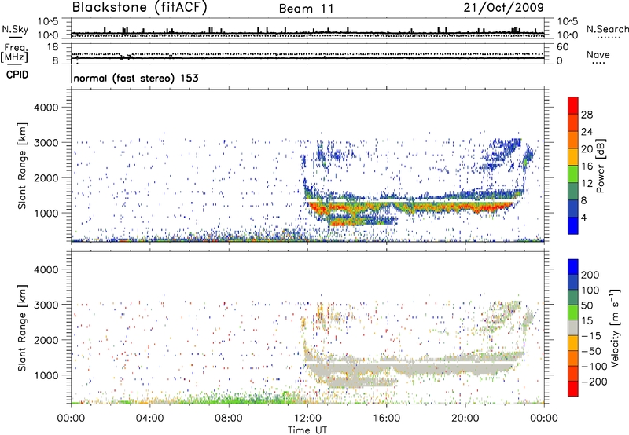Click the '2000' tick on velocity panel

46,340
